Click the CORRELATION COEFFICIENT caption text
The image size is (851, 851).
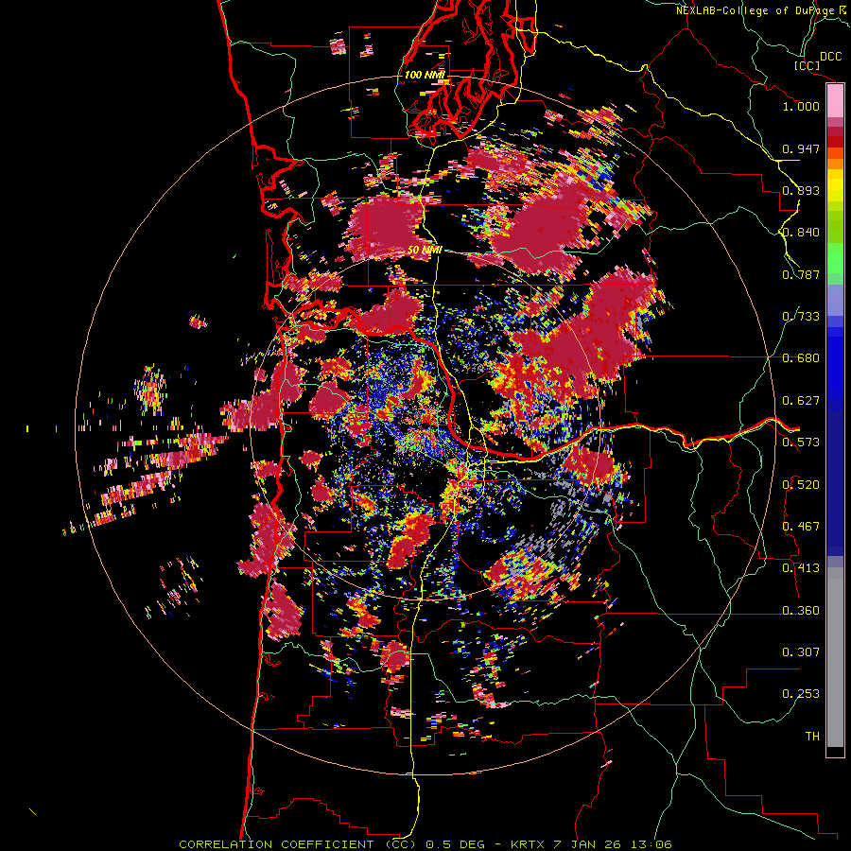click(298, 844)
